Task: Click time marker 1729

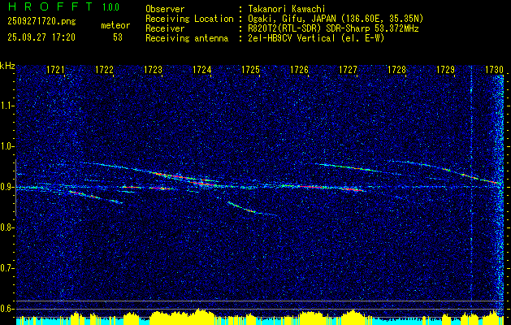Action: [445, 69]
